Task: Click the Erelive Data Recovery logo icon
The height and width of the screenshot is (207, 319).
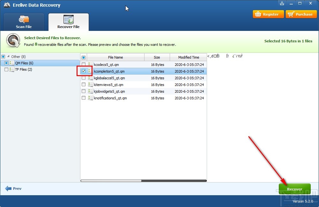Action: point(7,5)
